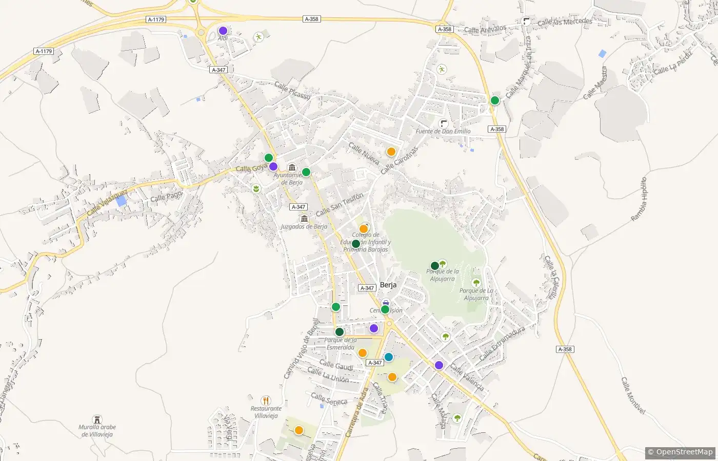Open the green marker on the A-358 road
Image resolution: width=718 pixels, height=461 pixels.
[x=495, y=100]
